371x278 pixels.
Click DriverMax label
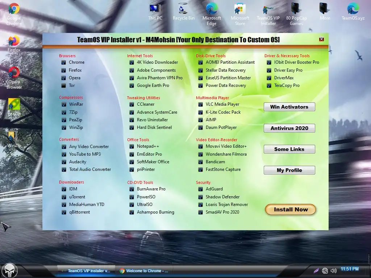284,78
